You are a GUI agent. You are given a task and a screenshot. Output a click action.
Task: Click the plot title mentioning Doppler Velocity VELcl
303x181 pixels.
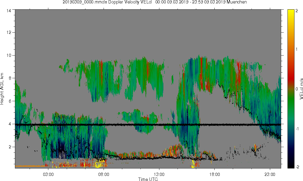tap(155, 2)
